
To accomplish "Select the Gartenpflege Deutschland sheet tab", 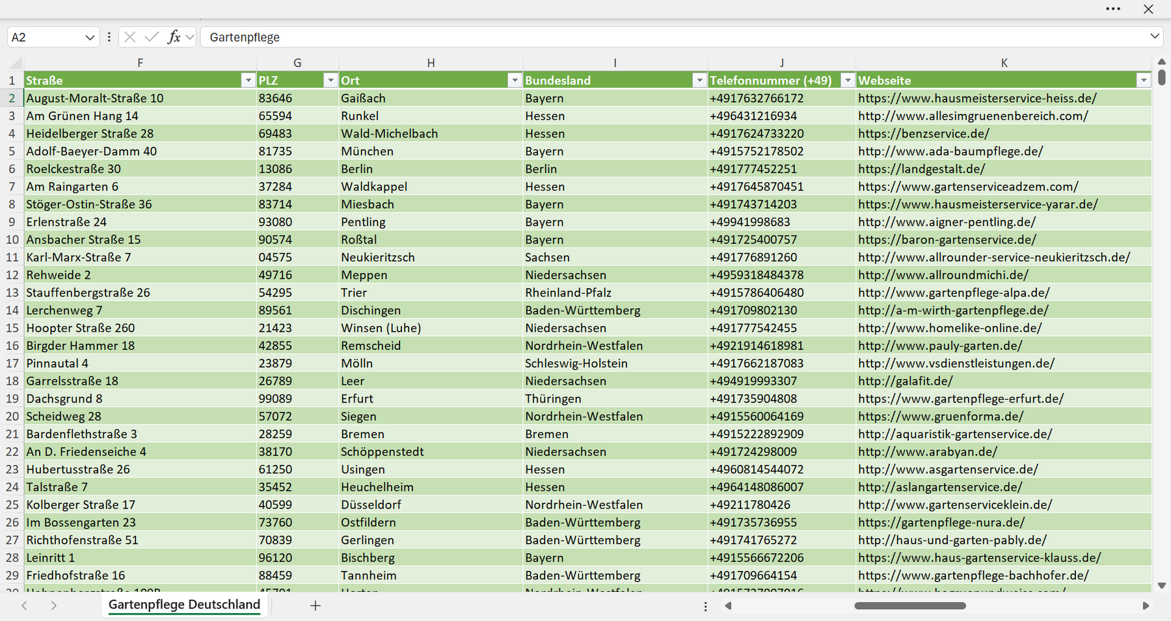I will (x=184, y=605).
